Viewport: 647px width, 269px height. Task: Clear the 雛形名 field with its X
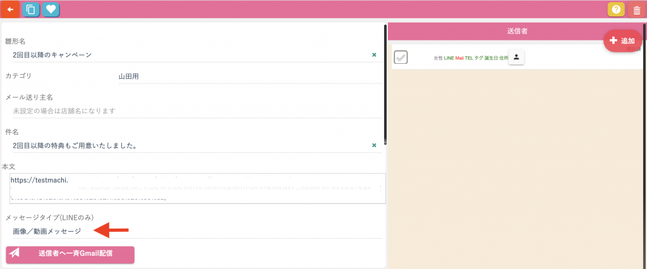pos(374,55)
